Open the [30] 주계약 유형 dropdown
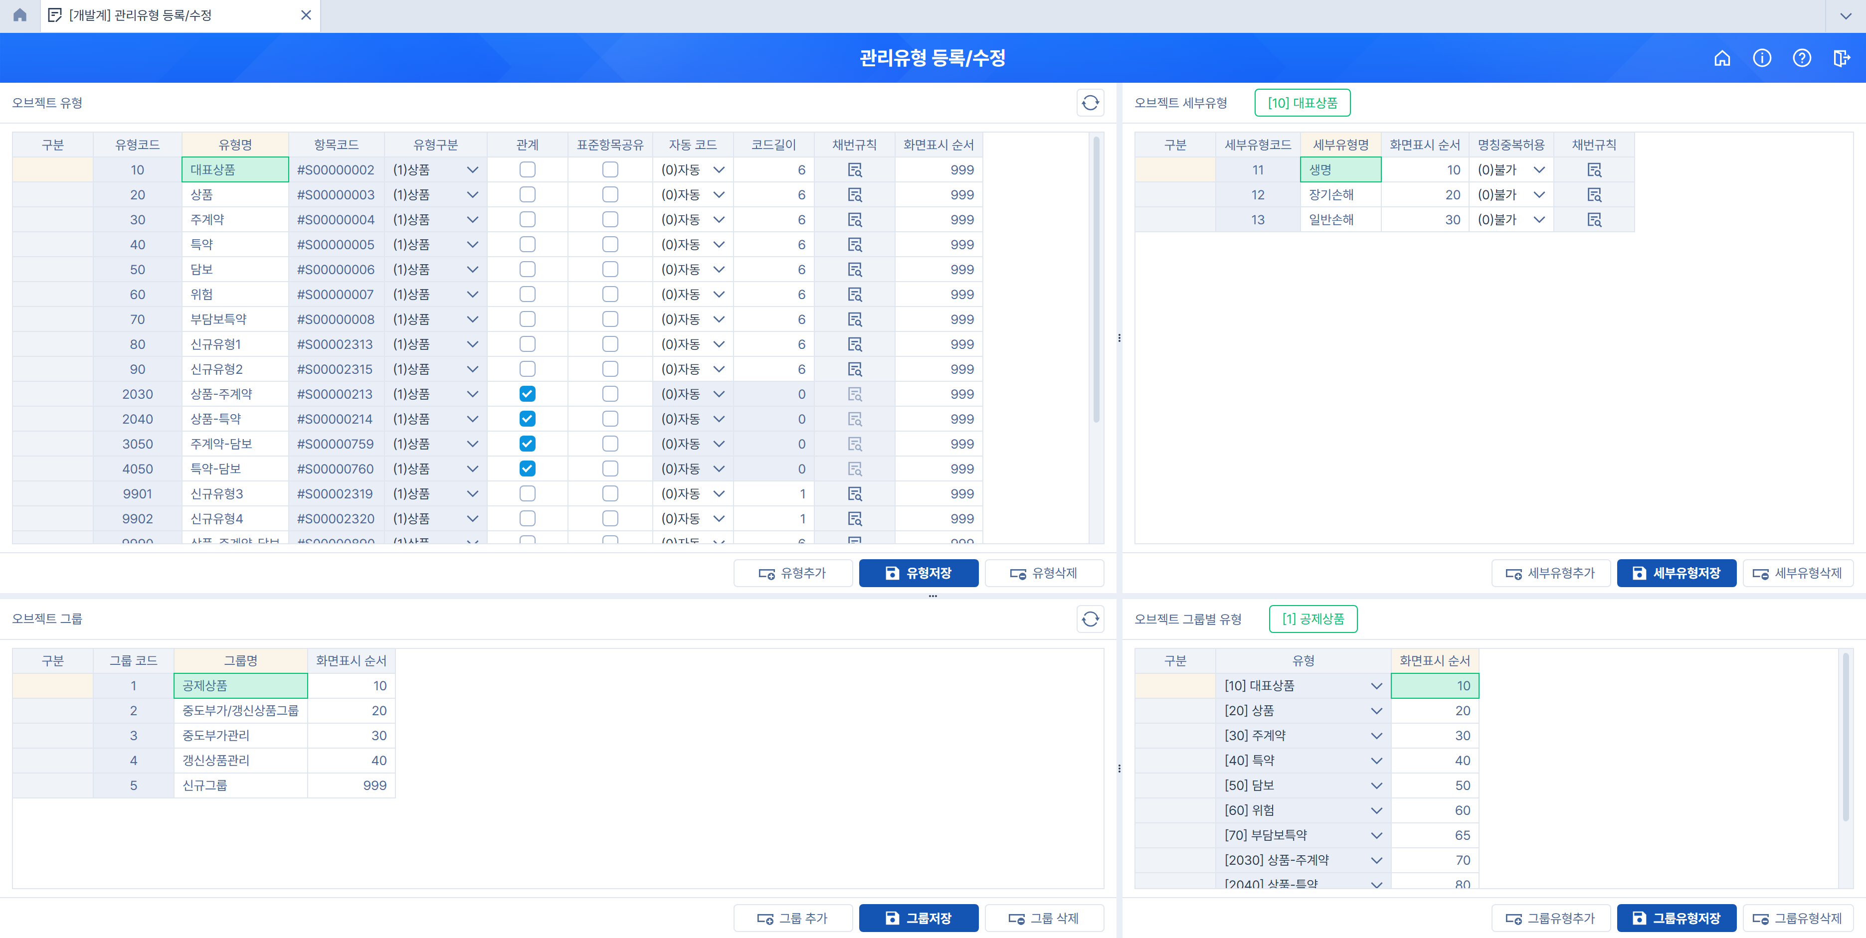The width and height of the screenshot is (1866, 938). pyautogui.click(x=1376, y=736)
